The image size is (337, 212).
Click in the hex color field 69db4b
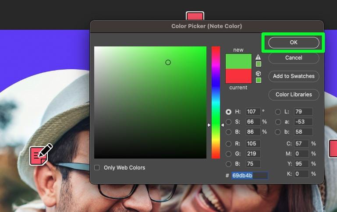(249, 176)
